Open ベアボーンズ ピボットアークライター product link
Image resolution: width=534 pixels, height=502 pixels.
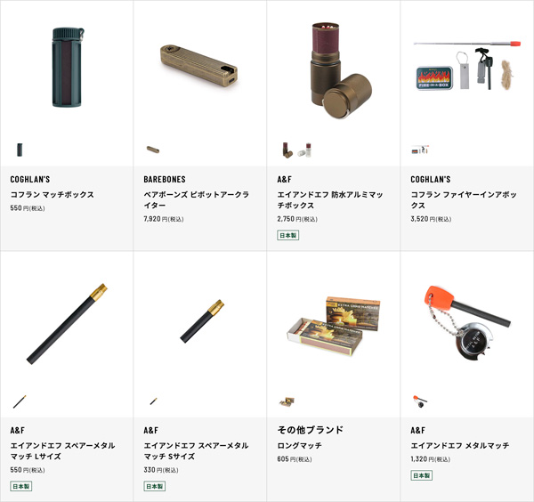(x=197, y=200)
